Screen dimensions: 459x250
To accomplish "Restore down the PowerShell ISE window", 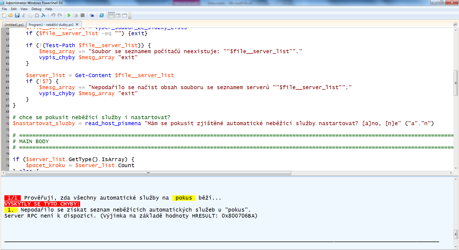I will pyautogui.click(x=441, y=2).
